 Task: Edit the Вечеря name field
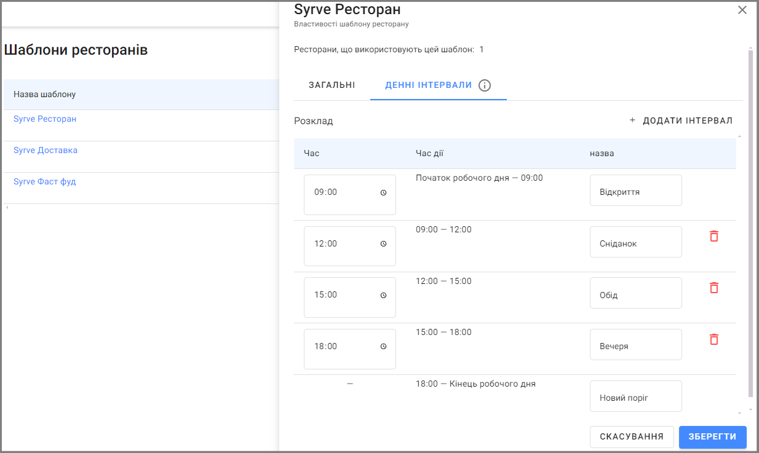click(x=636, y=345)
